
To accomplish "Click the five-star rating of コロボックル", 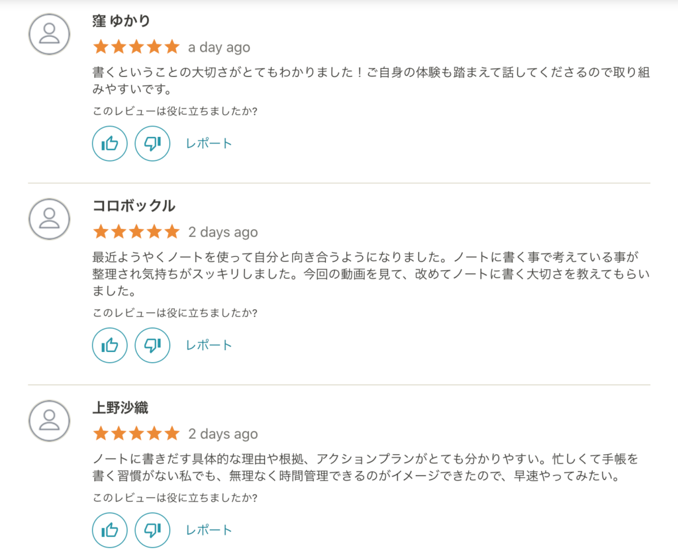I will pyautogui.click(x=136, y=232).
